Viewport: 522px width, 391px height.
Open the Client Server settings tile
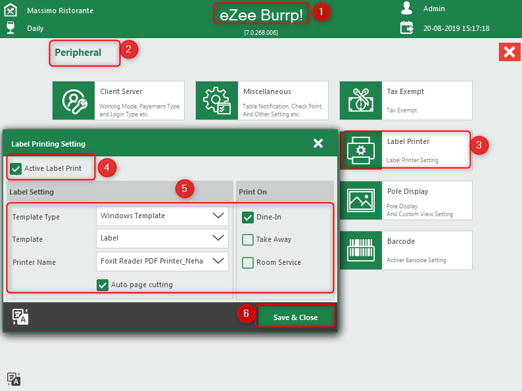click(x=118, y=101)
